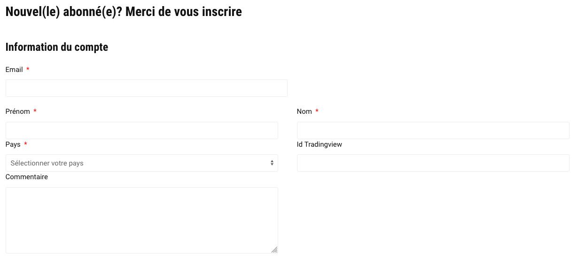Click the red asterisk beside Pays
The width and height of the screenshot is (578, 261).
pyautogui.click(x=25, y=144)
